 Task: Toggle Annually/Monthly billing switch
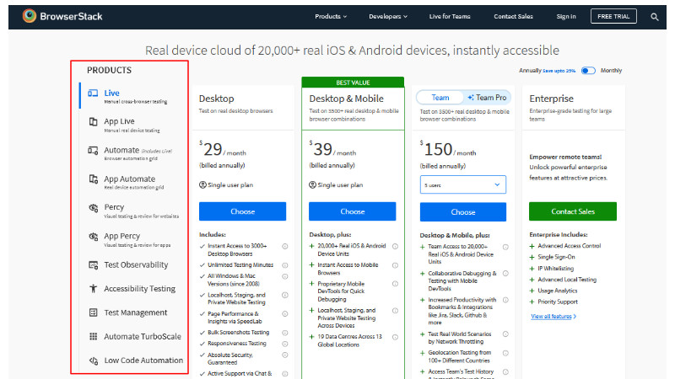click(588, 71)
